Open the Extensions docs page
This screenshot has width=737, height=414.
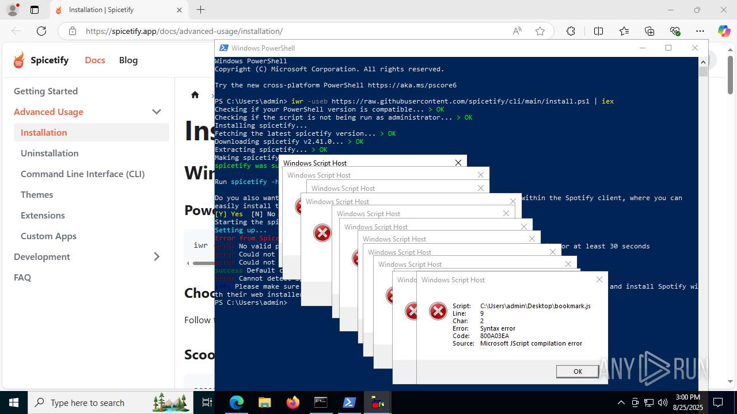click(43, 215)
